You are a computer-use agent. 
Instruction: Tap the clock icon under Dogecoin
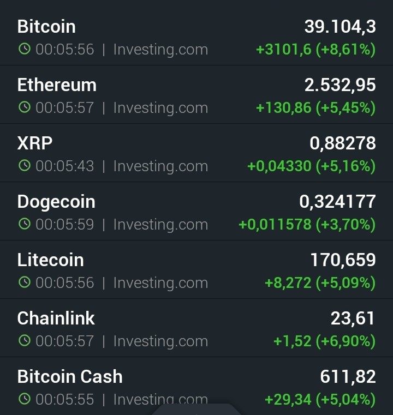[x=25, y=224]
